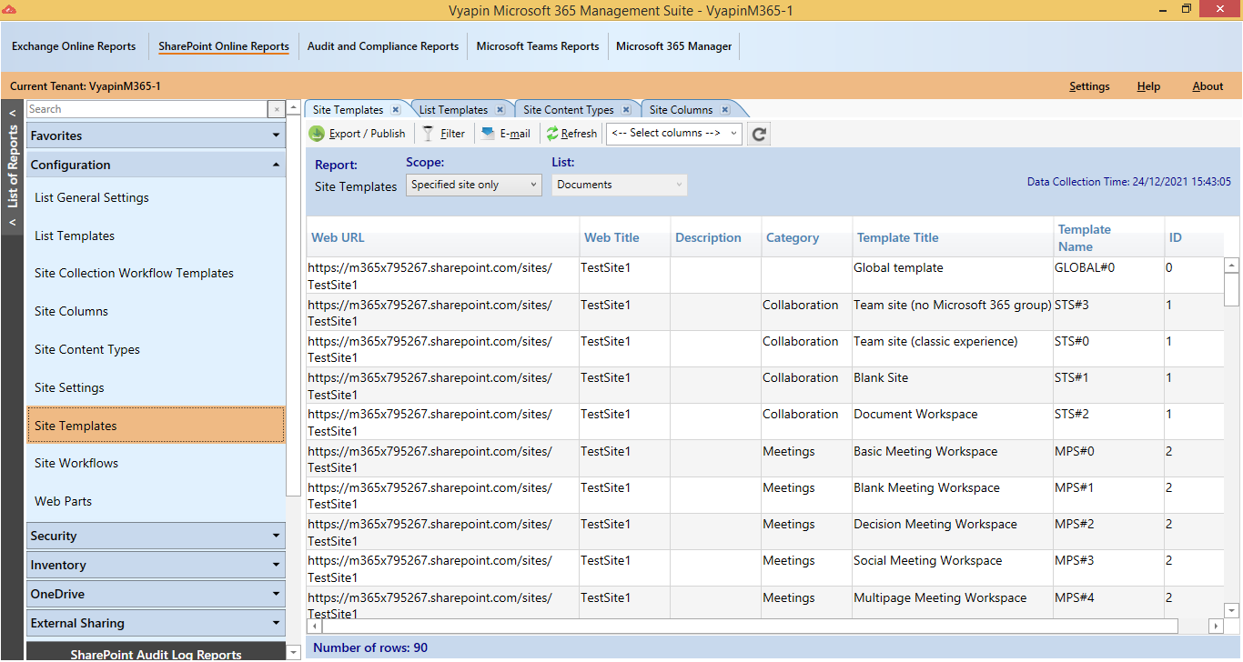Click the Number of rows: 90 status text
This screenshot has width=1243, height=662.
(369, 647)
